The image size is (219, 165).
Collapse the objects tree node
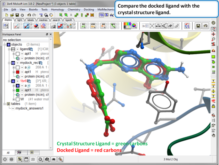(x=5, y=45)
